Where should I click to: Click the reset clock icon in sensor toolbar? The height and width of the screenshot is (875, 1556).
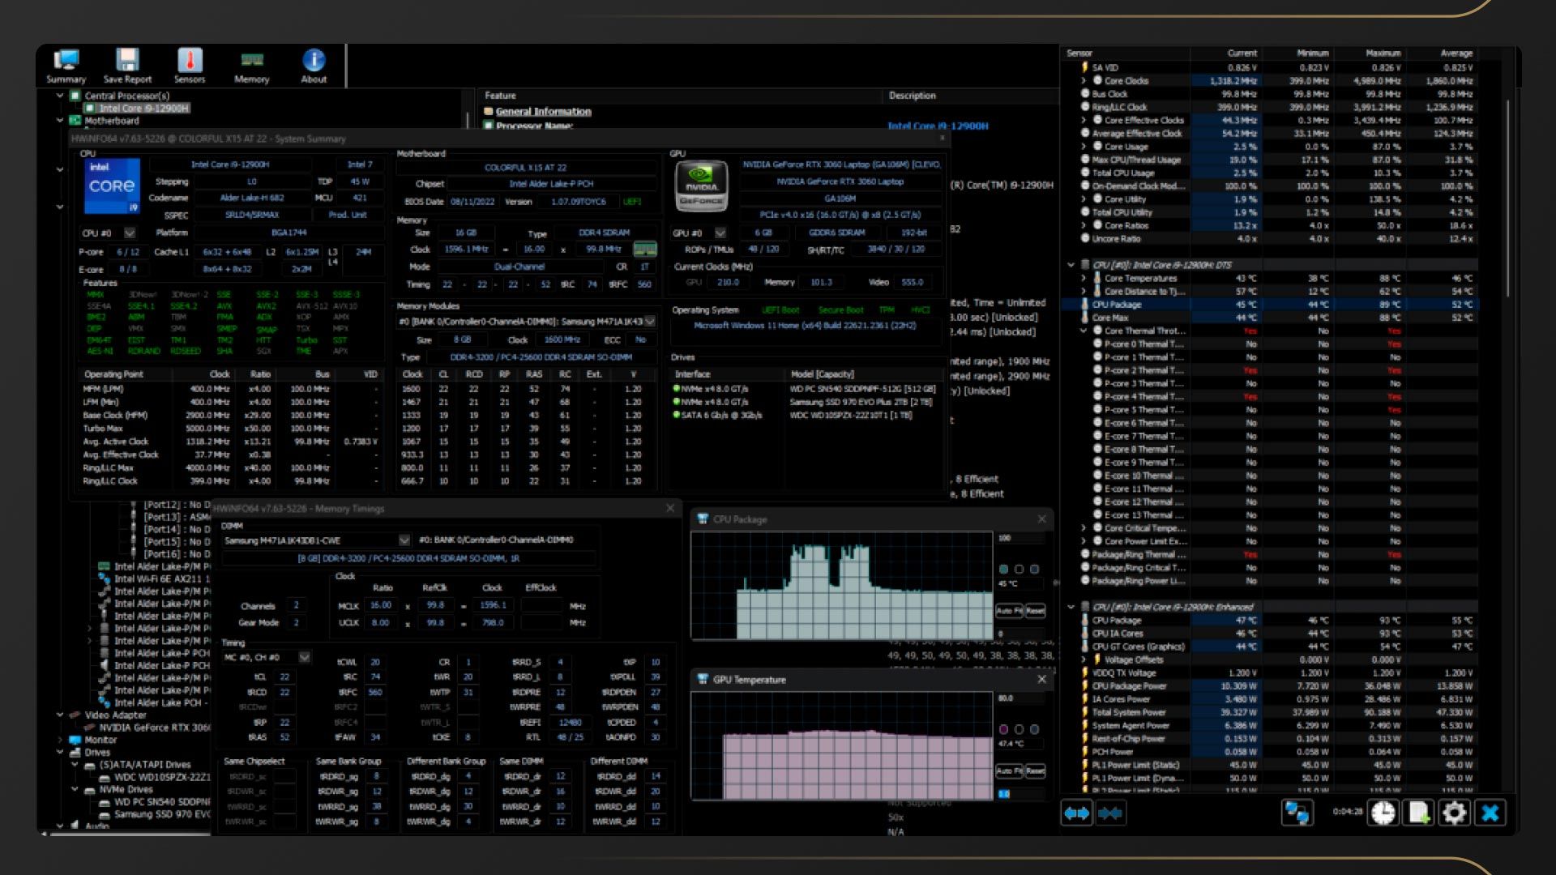(1383, 813)
